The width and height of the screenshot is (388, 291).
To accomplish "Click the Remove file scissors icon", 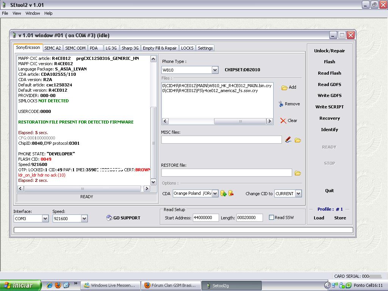I will click(281, 104).
